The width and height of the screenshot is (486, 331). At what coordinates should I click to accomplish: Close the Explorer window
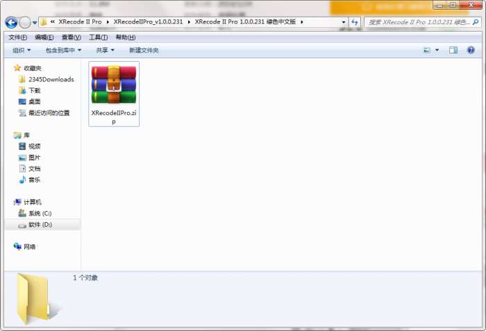tap(471, 5)
